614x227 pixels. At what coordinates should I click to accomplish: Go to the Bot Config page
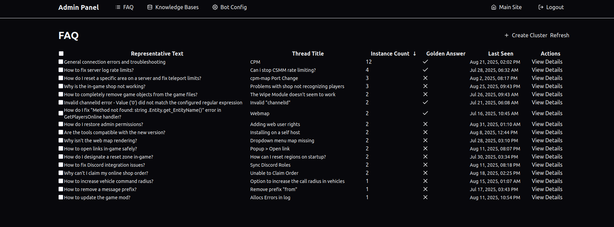click(x=233, y=7)
